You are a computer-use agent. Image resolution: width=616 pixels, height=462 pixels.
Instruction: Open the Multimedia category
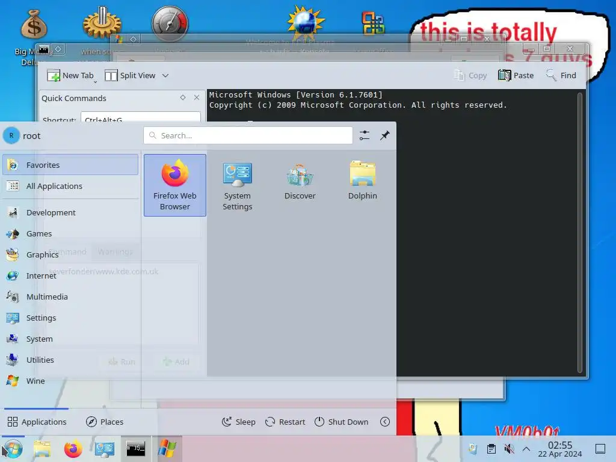70,297
